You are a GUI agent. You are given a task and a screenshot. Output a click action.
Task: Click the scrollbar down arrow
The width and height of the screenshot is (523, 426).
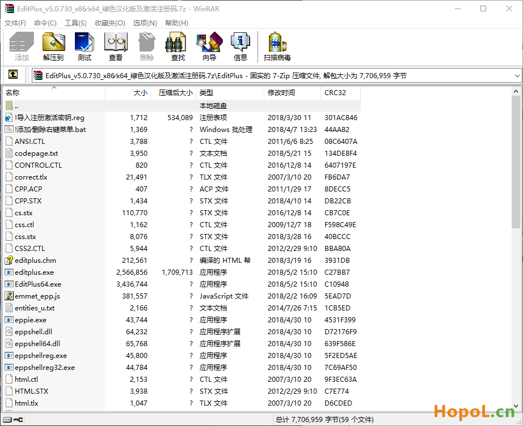coord(516,406)
